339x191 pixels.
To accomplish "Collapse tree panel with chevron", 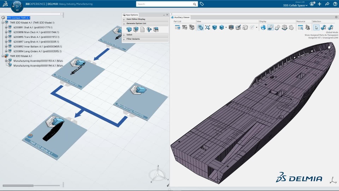I will point(61,14).
